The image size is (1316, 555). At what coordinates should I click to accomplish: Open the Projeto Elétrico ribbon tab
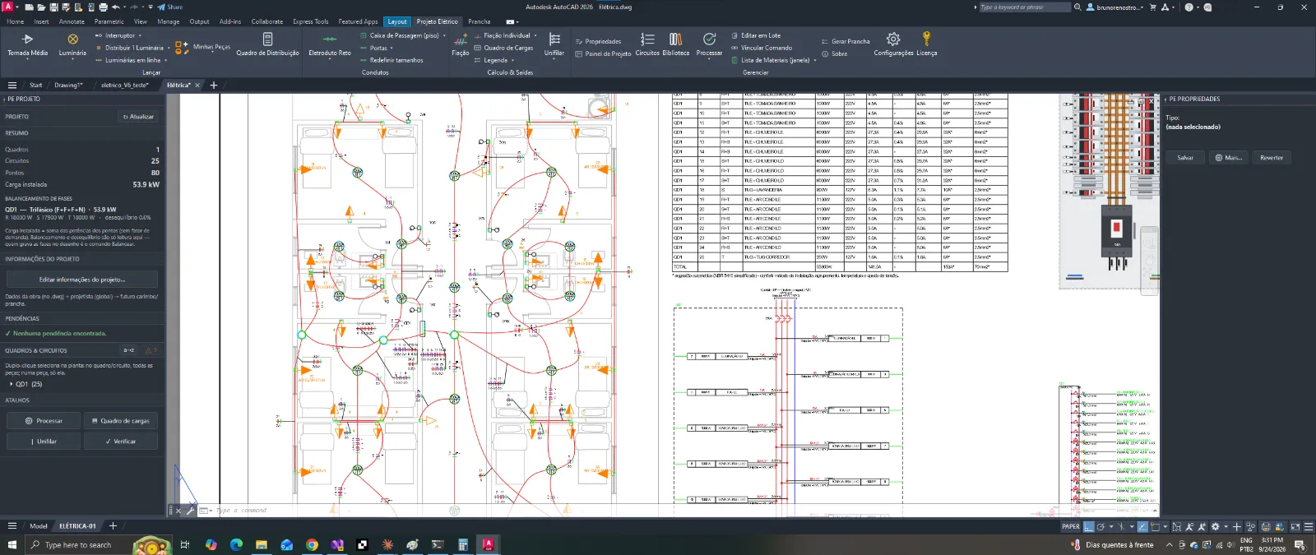click(437, 21)
